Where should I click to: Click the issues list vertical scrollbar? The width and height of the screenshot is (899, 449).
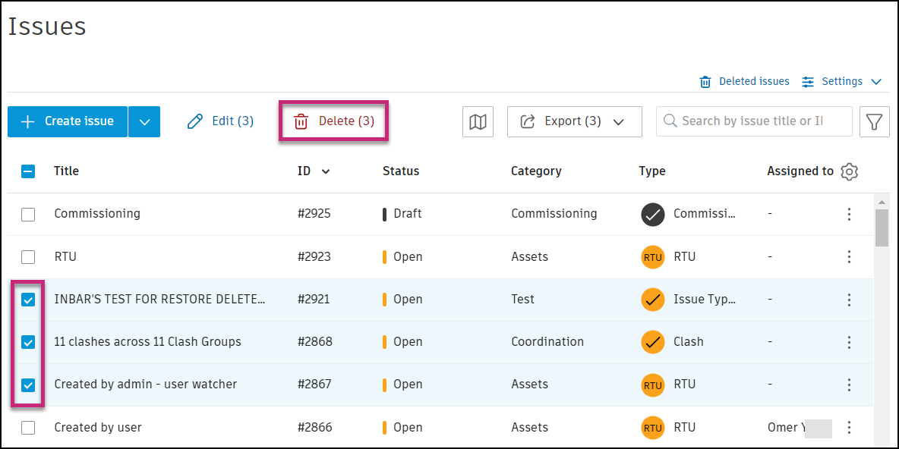[882, 228]
